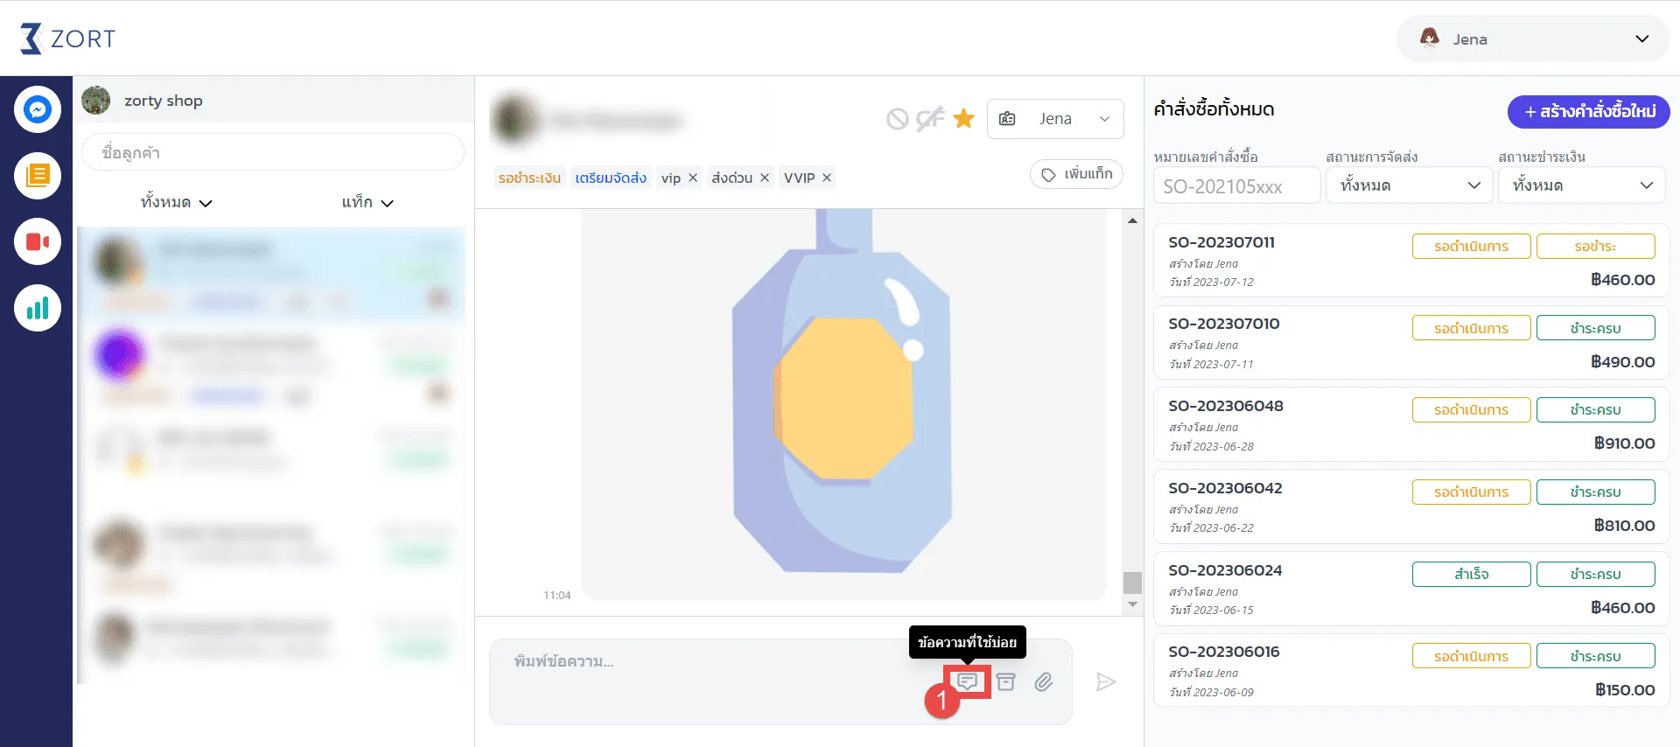
Task: Open the แท็ก filter menu in chat list
Action: (x=367, y=203)
